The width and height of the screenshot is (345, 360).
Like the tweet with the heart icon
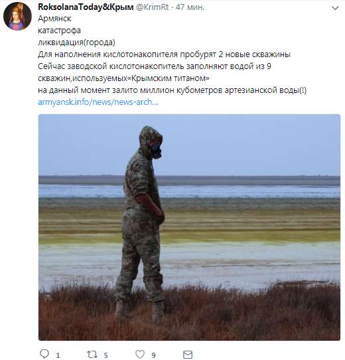pos(140,354)
